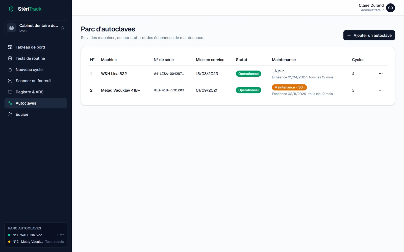Click the Registre & ARS book icon

pos(10,92)
